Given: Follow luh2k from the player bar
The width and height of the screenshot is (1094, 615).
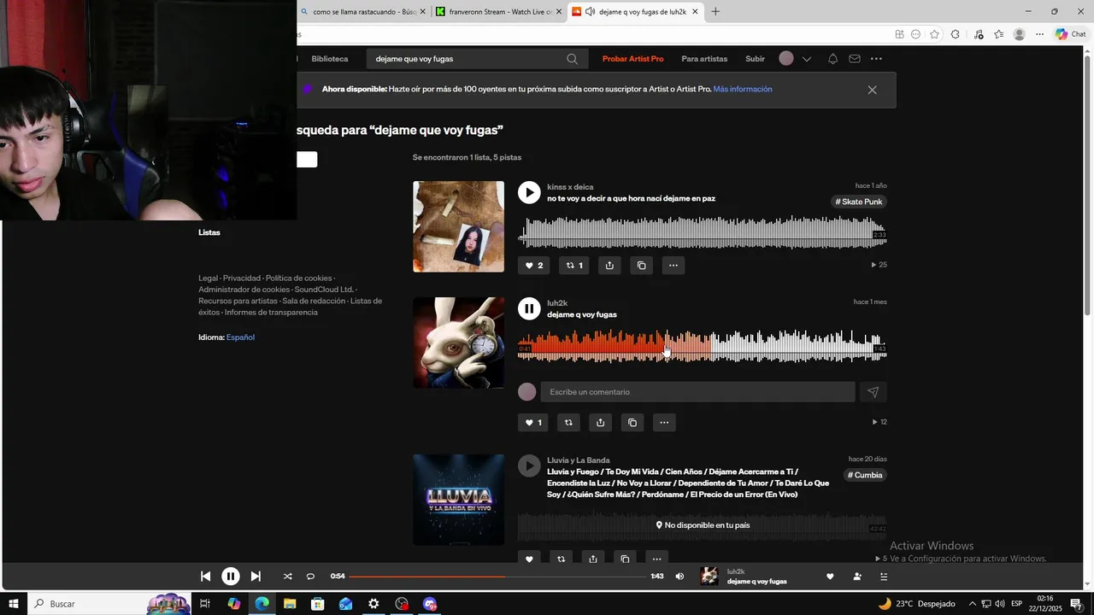Looking at the screenshot, I should click(857, 577).
